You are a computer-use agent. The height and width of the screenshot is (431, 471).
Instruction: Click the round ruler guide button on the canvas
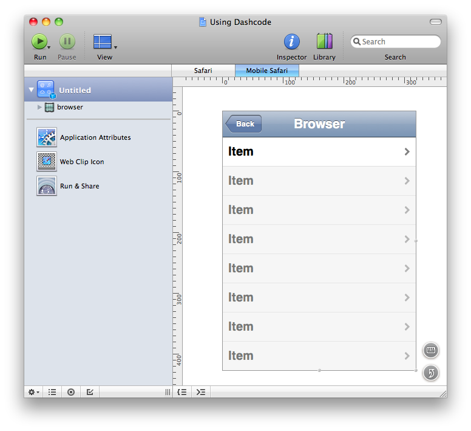[x=431, y=350]
